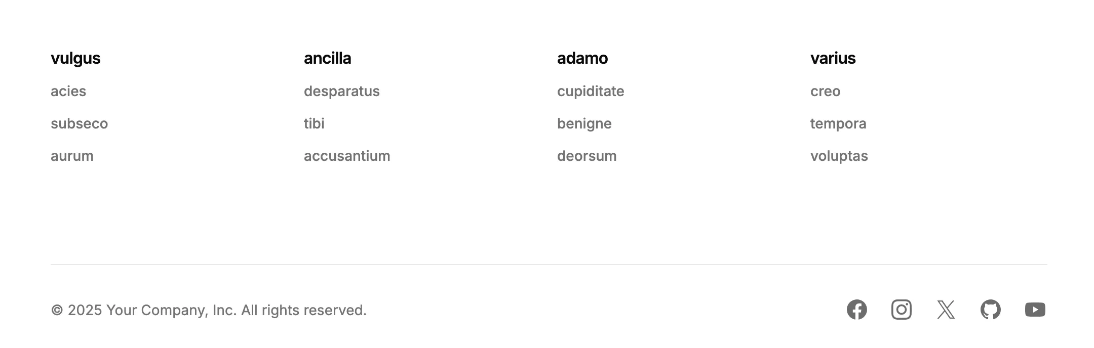Screen dimensions: 1094x348
Task: Click the X (Twitter) icon
Action: pos(946,310)
